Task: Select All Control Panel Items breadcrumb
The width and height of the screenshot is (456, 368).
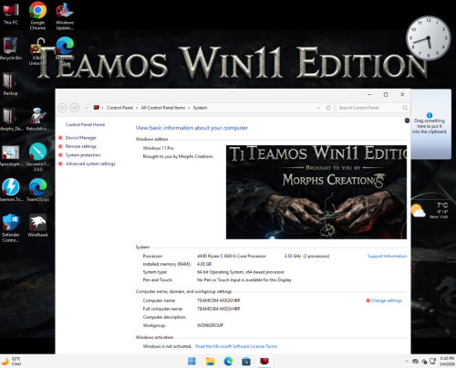Action: point(163,108)
